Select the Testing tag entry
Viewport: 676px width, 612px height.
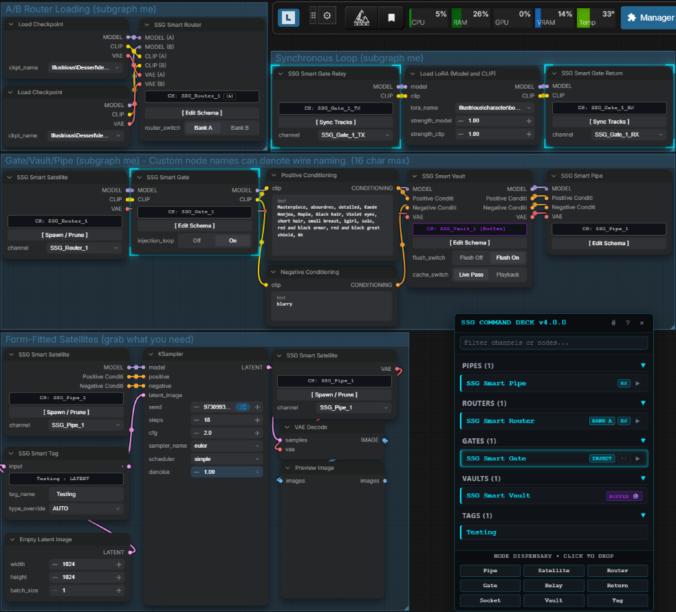pyautogui.click(x=554, y=532)
